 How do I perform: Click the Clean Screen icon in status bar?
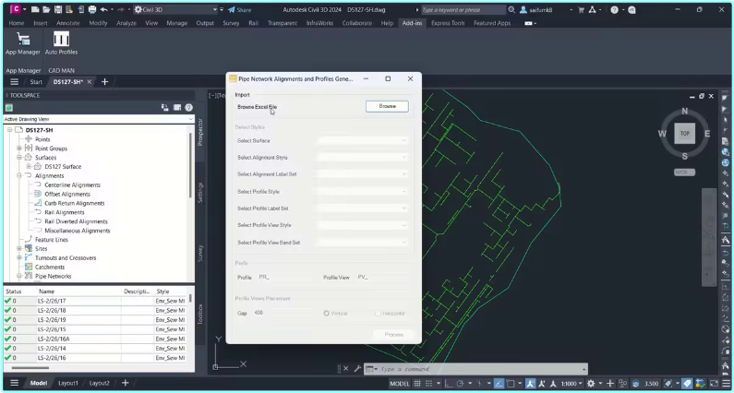point(714,384)
